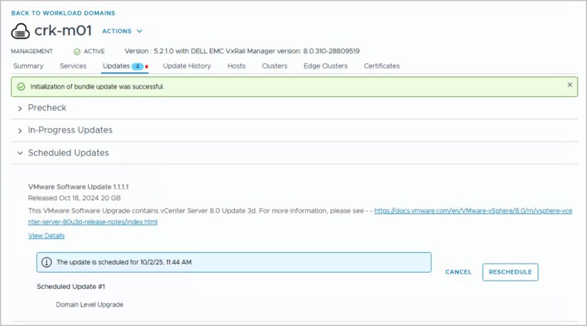Image resolution: width=587 pixels, height=326 pixels.
Task: Open the Certificates tab
Action: [382, 66]
